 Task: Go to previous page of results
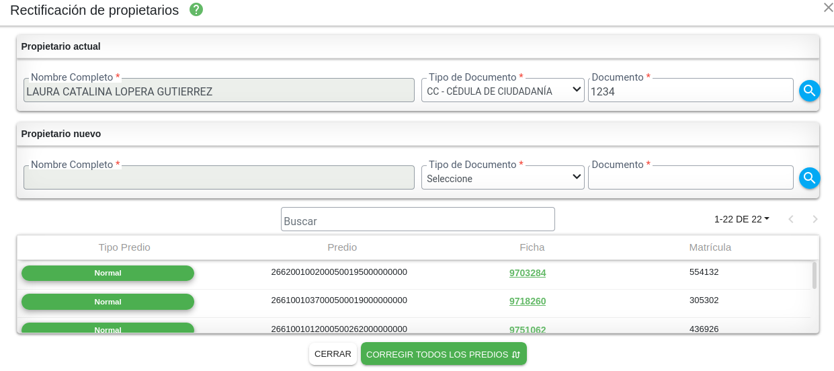pos(791,219)
